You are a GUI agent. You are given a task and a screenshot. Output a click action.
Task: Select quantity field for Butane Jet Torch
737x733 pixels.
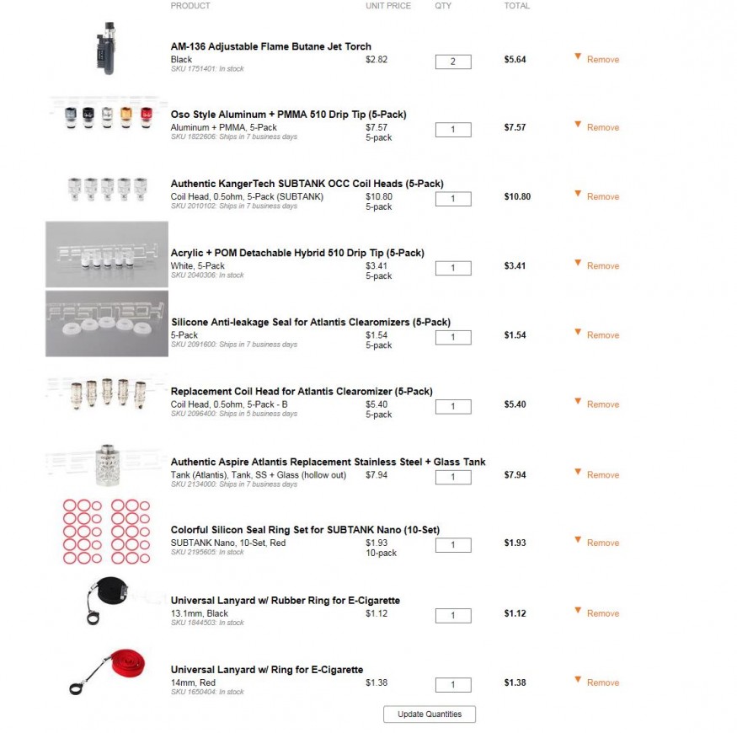[453, 62]
